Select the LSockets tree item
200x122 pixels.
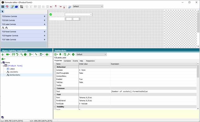coord(14,72)
